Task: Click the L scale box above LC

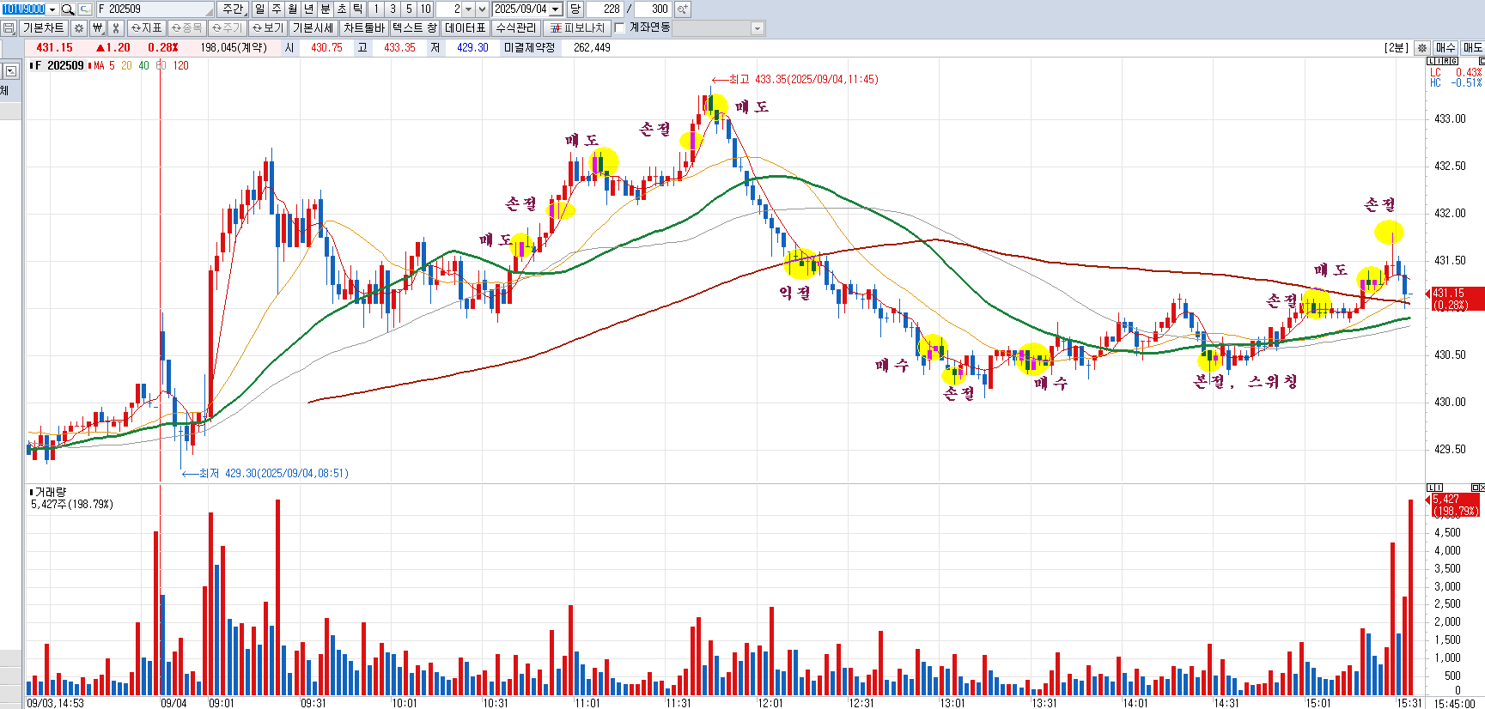Action: pyautogui.click(x=1431, y=62)
